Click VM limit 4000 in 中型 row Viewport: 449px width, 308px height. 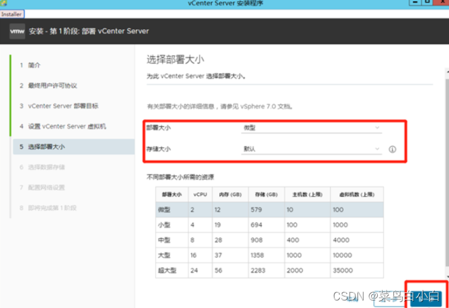tap(341, 240)
